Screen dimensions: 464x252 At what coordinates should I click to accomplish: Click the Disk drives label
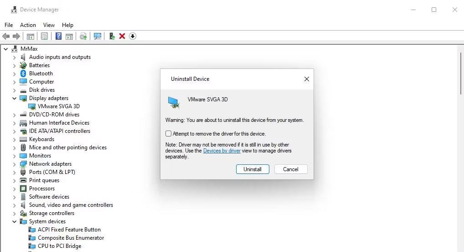(42, 90)
